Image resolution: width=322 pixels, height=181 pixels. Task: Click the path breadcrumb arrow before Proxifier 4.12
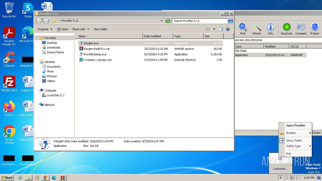coord(60,21)
